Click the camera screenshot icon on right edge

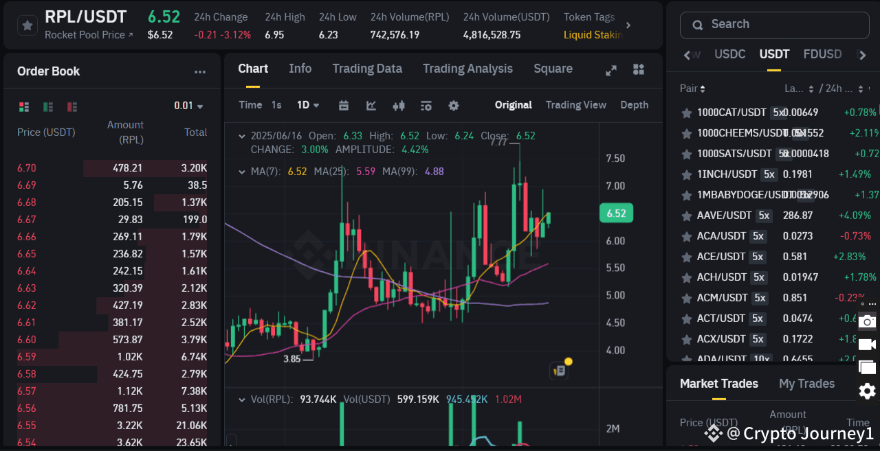coord(868,321)
